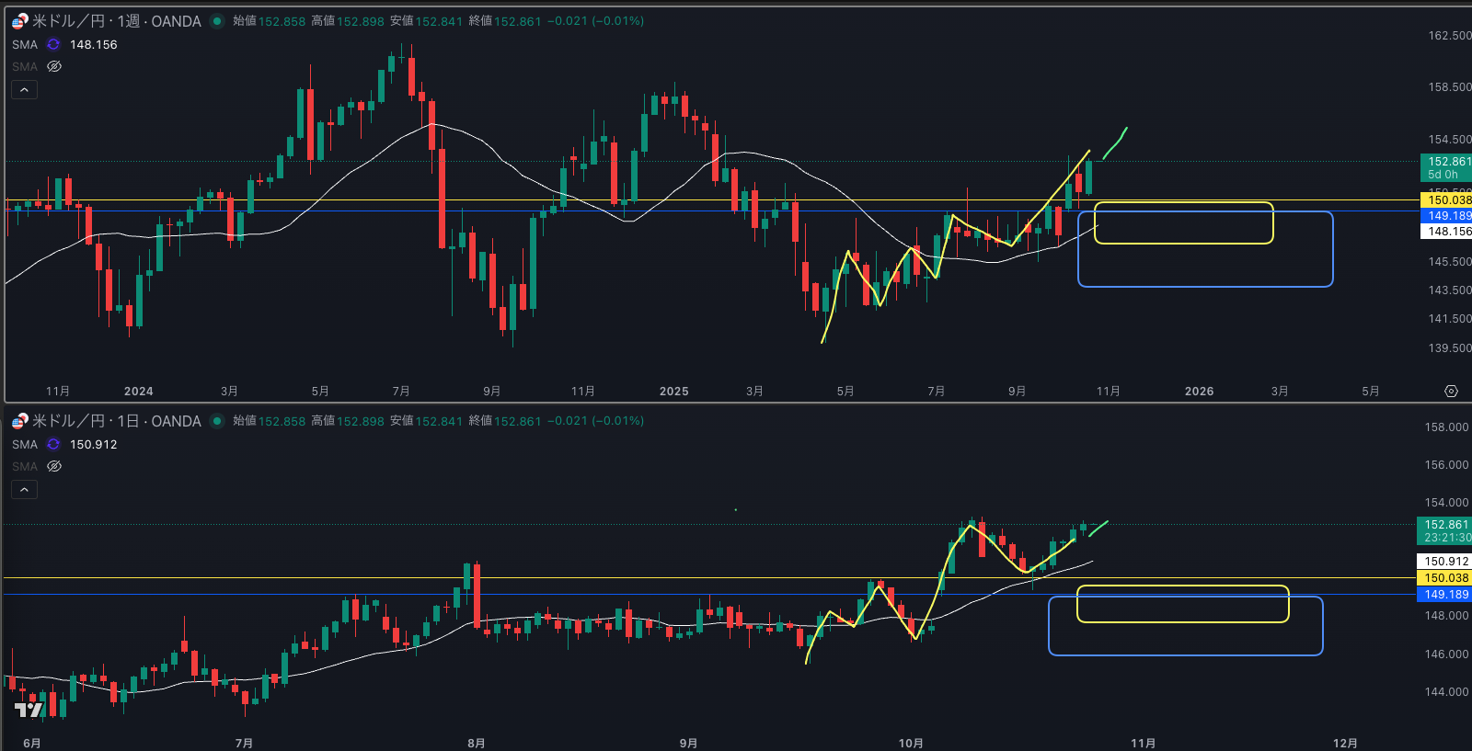The image size is (1472, 751).
Task: Show the hidden SMA on daily chart
Action: [54, 466]
